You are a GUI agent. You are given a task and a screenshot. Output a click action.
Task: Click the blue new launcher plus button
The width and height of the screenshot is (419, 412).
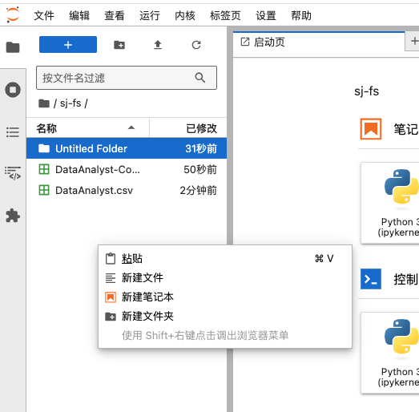[x=68, y=44]
